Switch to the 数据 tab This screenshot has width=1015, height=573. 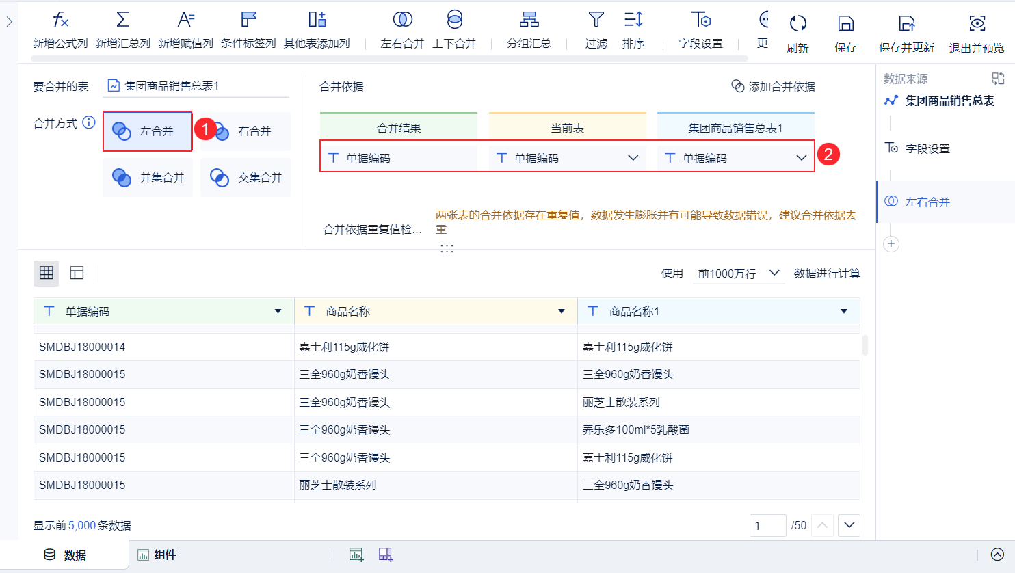(x=65, y=555)
